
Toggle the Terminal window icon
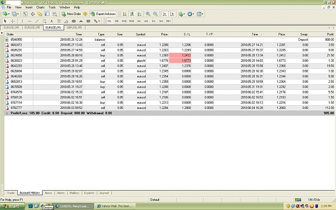47,14
